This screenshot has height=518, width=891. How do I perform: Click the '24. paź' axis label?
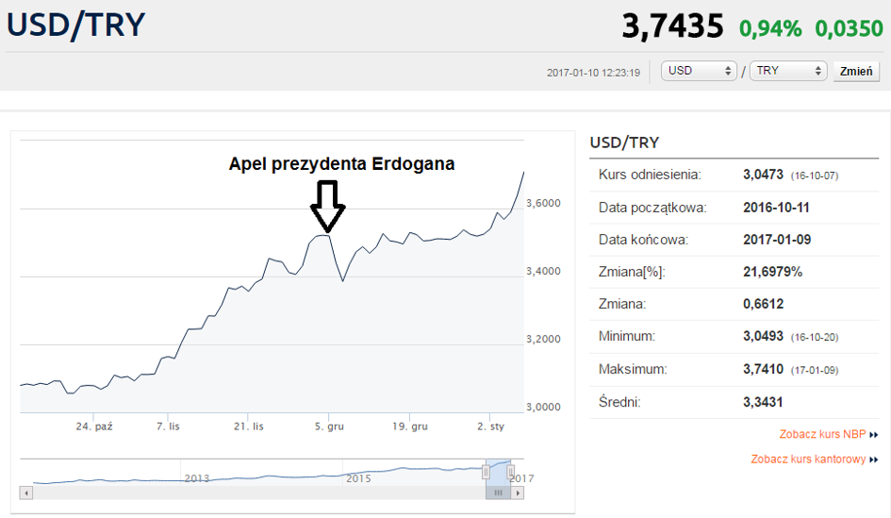pos(94,426)
